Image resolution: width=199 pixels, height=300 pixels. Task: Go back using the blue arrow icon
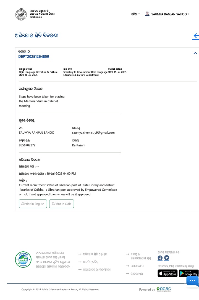pos(196,36)
